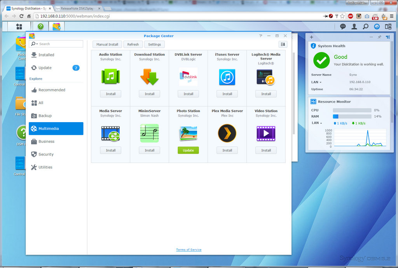This screenshot has height=268, width=398.
Task: Click the package Search field
Action: (x=56, y=44)
